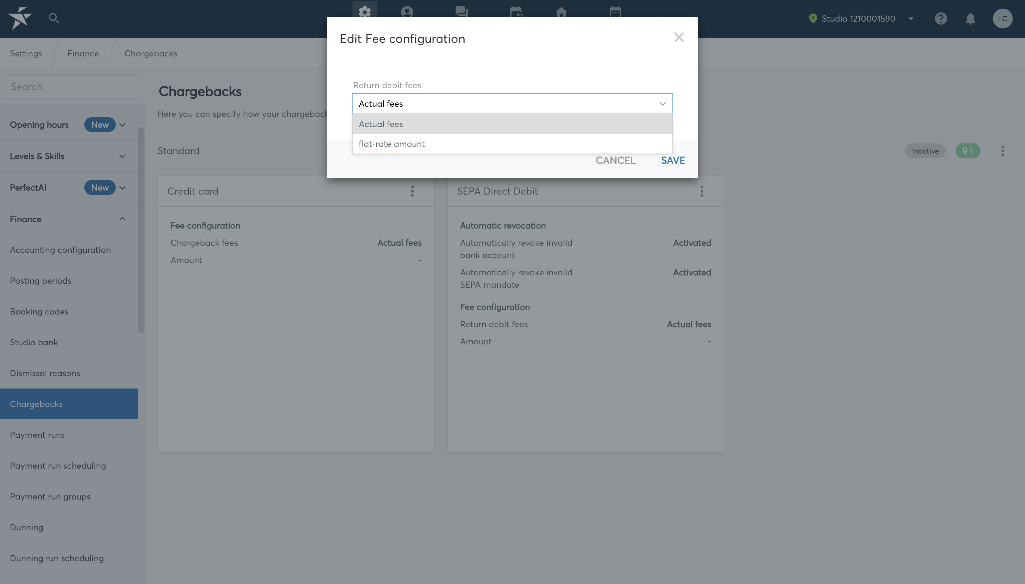1025x584 pixels.
Task: Click Finance breadcrumb
Action: [83, 53]
